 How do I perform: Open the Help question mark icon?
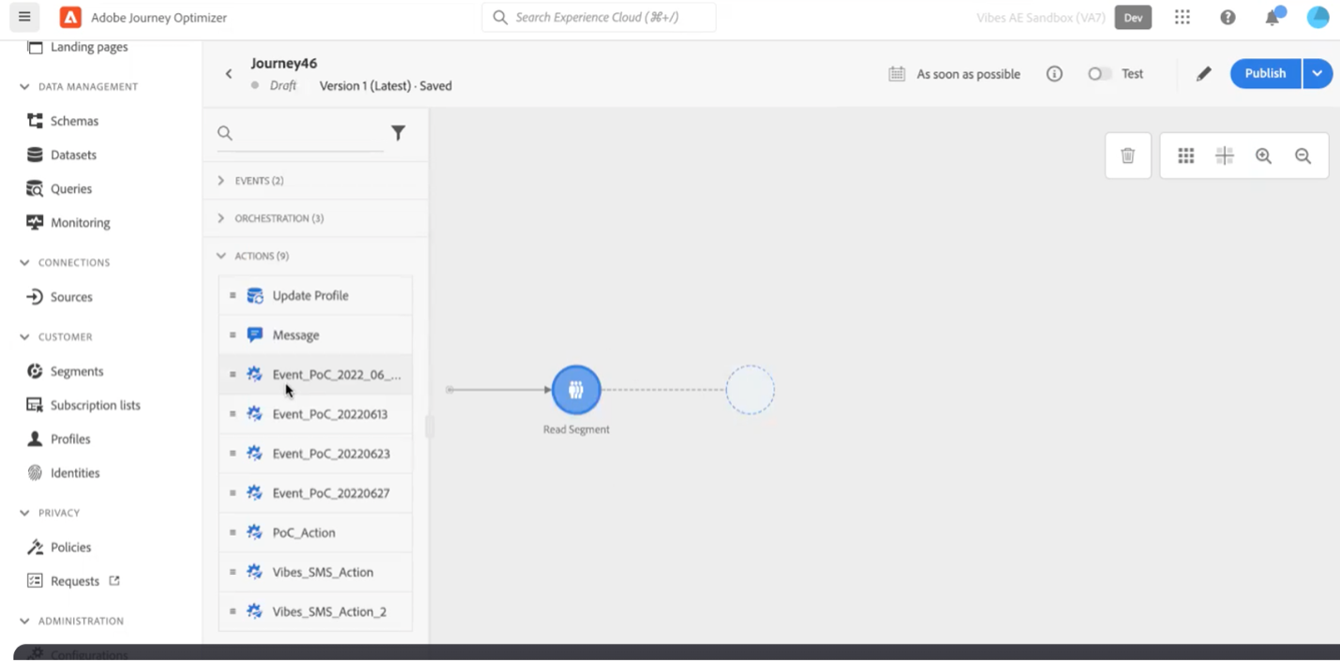pos(1228,17)
